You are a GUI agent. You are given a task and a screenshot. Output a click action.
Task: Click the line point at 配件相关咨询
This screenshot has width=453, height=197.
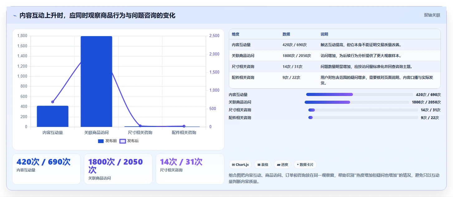[184, 126]
